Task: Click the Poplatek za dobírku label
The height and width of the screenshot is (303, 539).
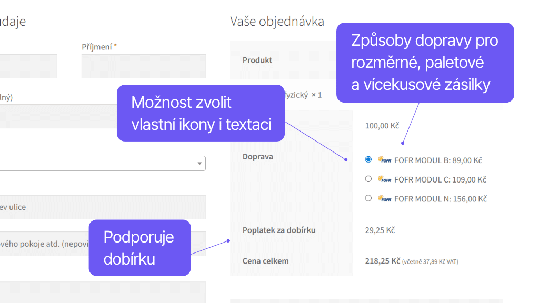Action: 278,230
